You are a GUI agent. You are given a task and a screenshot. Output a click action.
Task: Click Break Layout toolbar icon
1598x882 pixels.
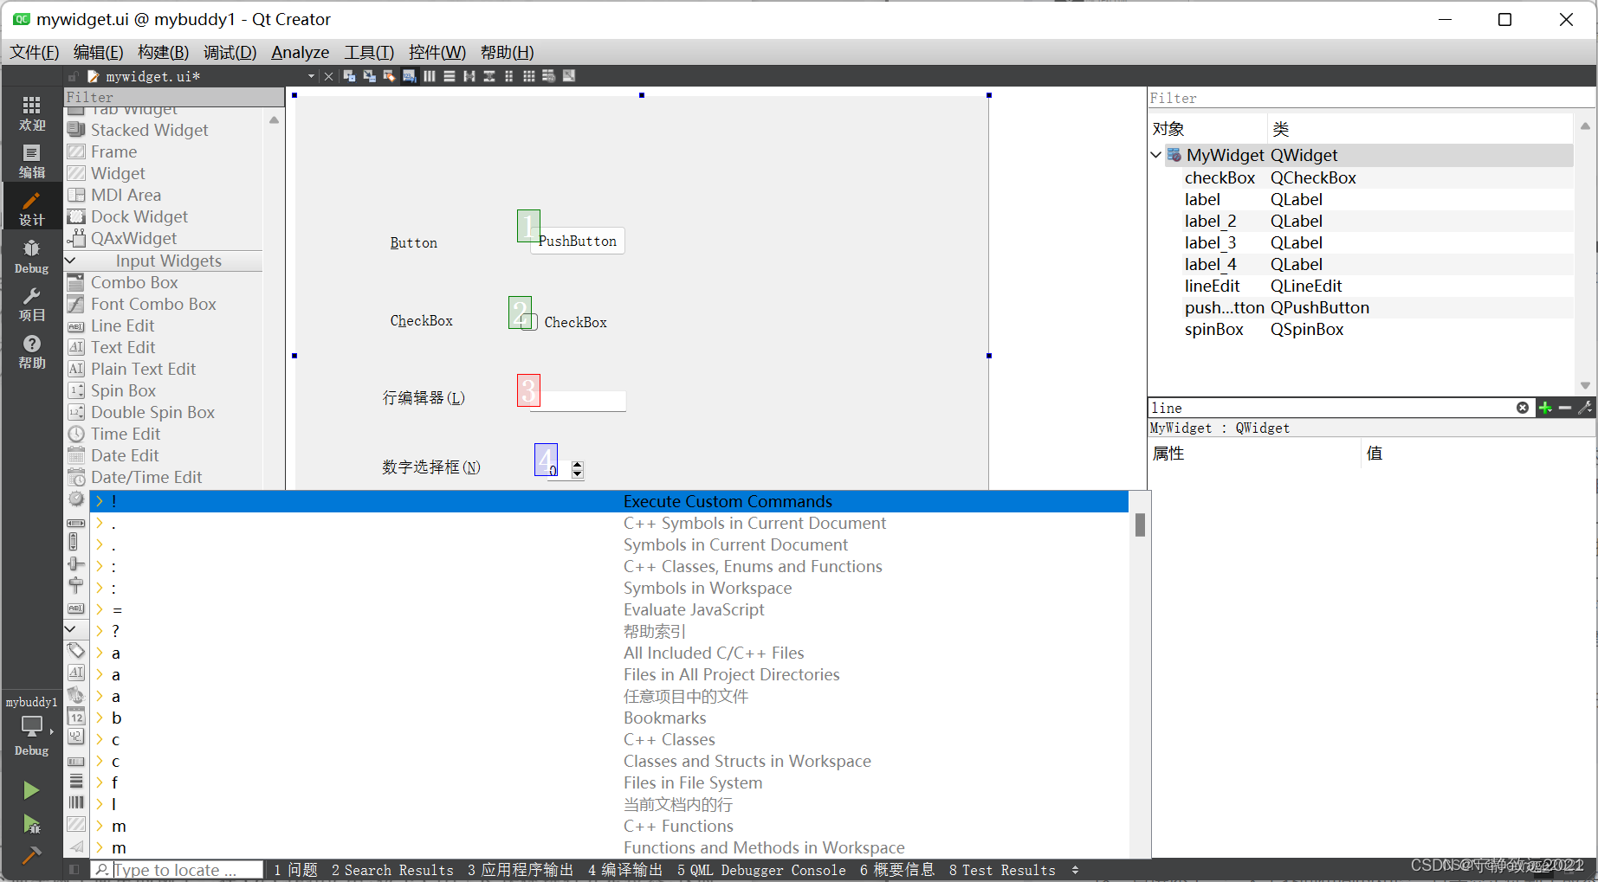click(x=549, y=76)
